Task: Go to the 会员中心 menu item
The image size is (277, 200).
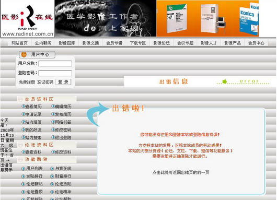Action: pyautogui.click(x=256, y=43)
